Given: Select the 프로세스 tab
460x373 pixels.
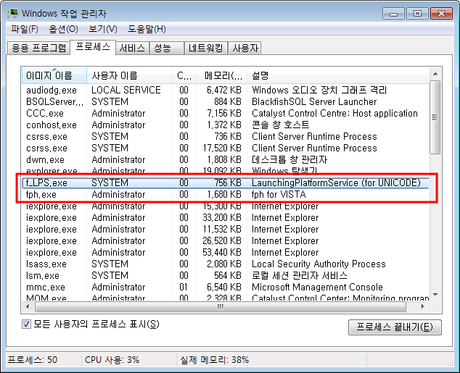Looking at the screenshot, I should click(93, 47).
